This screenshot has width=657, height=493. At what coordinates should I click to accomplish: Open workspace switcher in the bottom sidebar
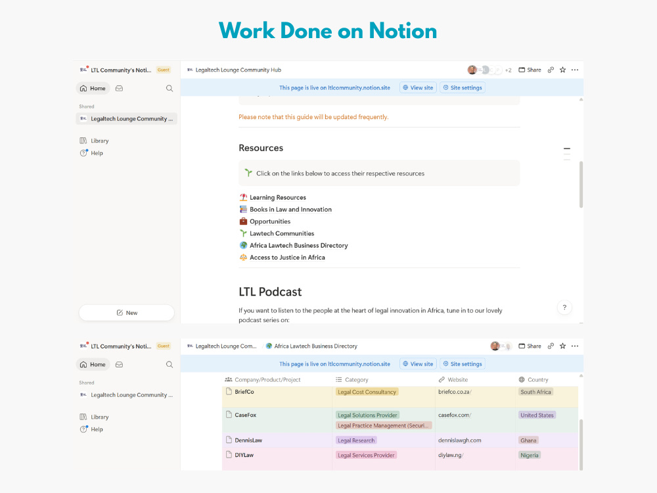coord(121,346)
